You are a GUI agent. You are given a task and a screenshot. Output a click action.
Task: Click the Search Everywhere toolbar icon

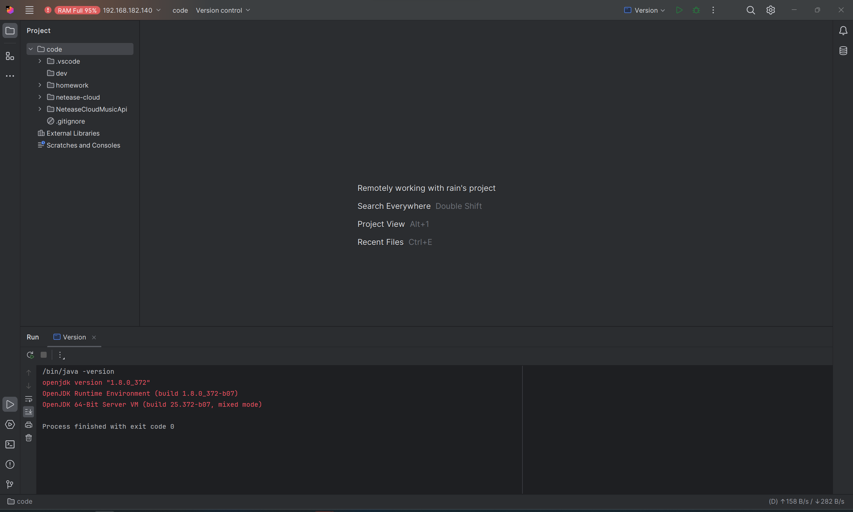pyautogui.click(x=751, y=10)
